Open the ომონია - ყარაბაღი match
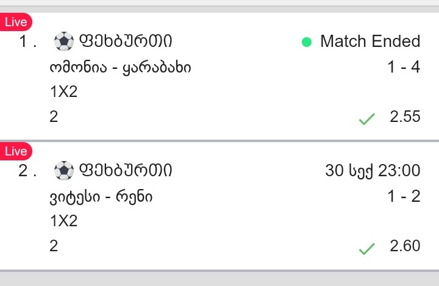The image size is (439, 286). pyautogui.click(x=120, y=68)
